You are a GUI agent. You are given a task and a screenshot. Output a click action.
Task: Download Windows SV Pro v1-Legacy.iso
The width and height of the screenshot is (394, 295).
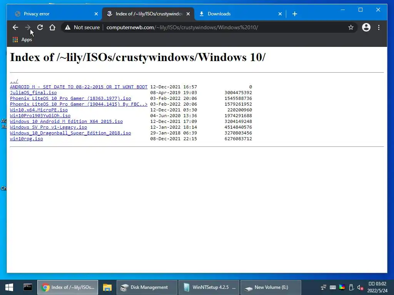point(48,127)
